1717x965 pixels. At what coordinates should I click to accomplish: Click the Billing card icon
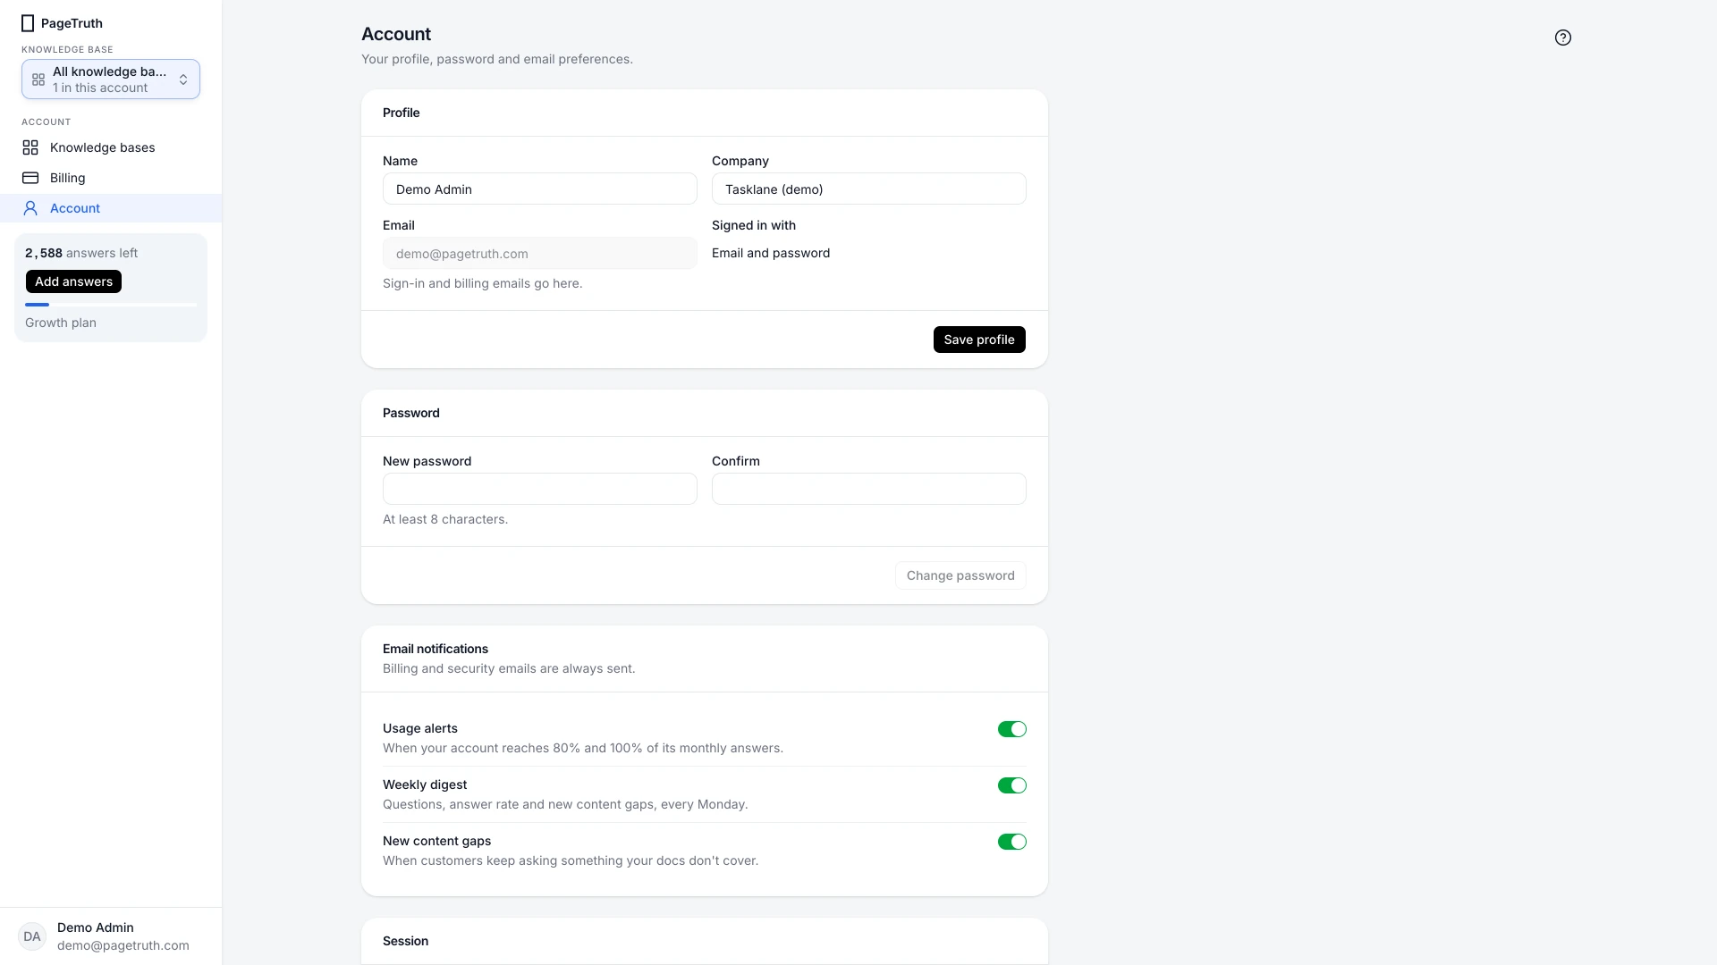pyautogui.click(x=30, y=178)
